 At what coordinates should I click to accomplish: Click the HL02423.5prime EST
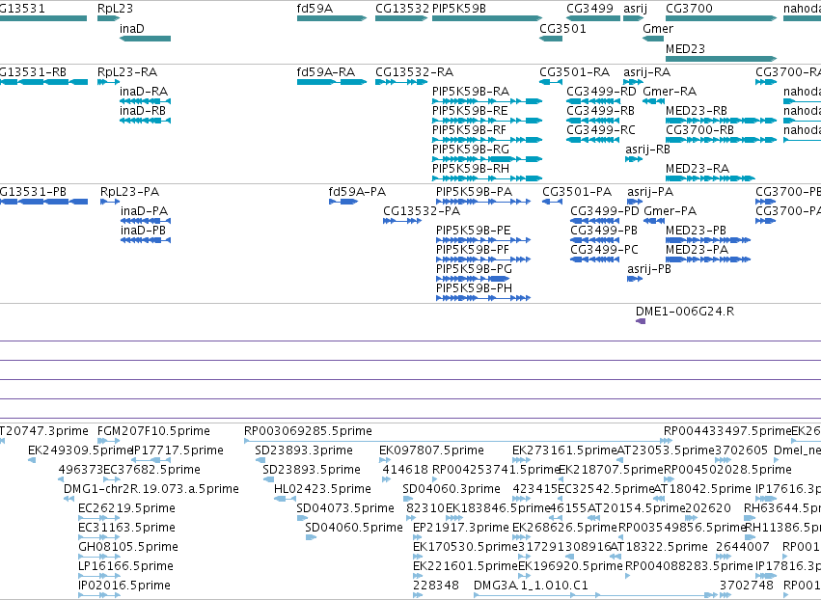pyautogui.click(x=286, y=499)
